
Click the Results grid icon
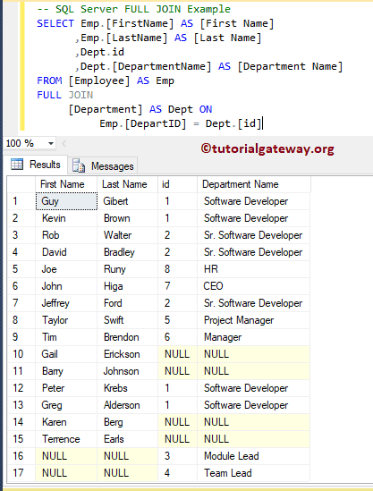point(17,164)
